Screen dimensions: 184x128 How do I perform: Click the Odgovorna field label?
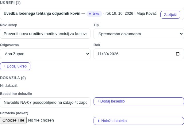[x=10, y=45]
